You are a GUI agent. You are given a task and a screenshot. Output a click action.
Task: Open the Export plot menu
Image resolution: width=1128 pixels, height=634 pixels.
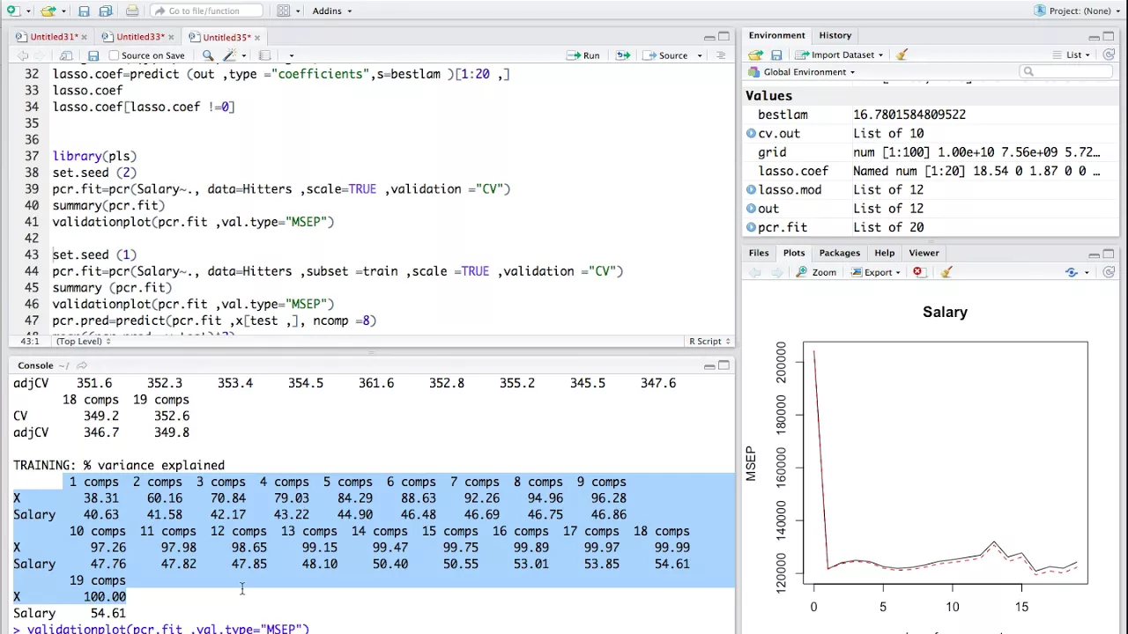point(876,272)
